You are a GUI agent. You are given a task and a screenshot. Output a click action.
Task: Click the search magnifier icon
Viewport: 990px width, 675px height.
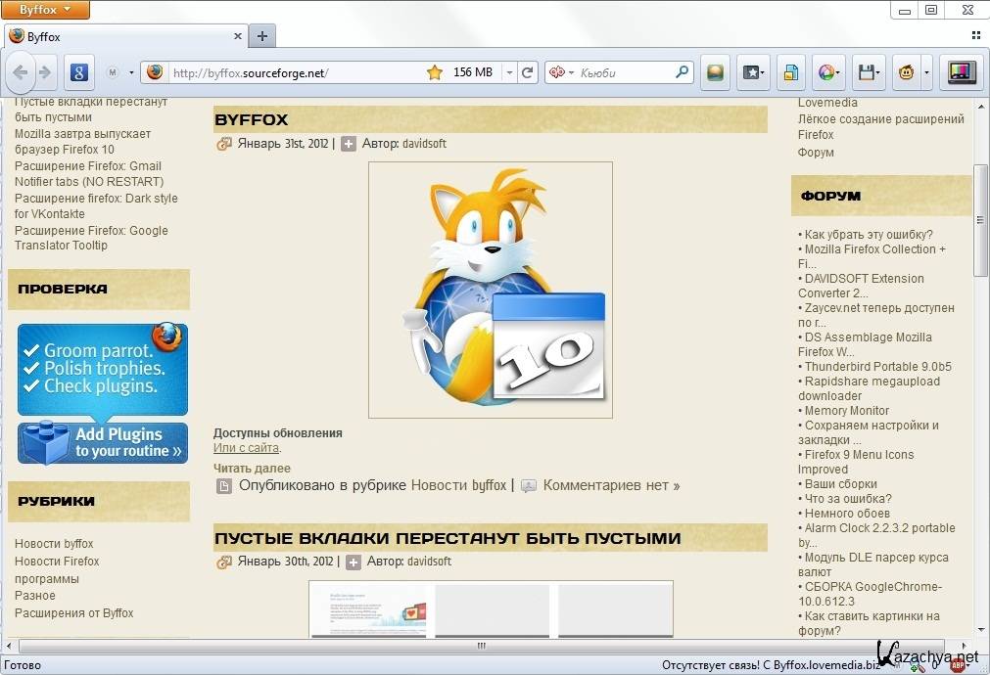pos(683,72)
